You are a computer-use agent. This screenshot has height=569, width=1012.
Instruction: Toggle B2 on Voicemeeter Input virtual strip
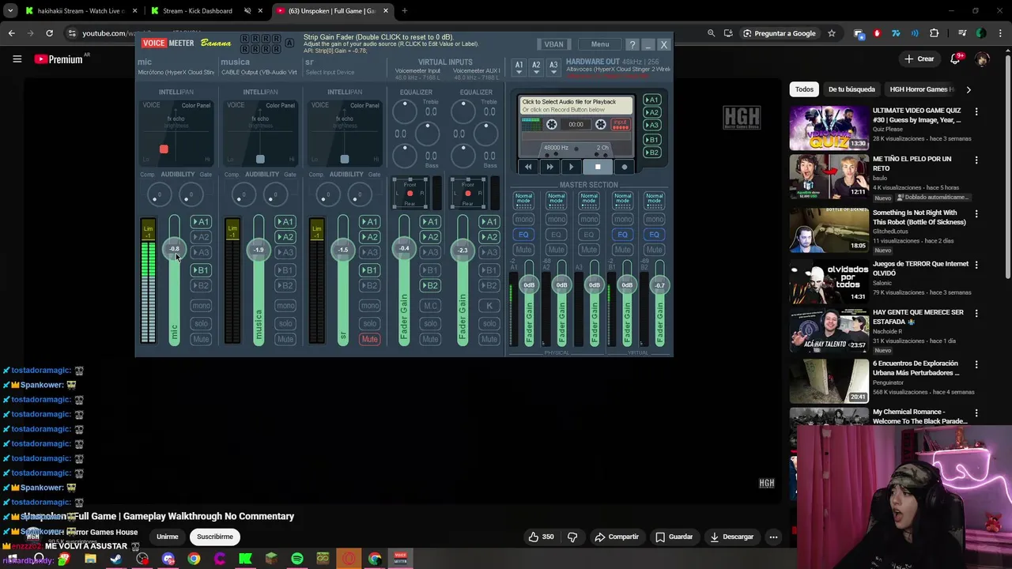(430, 285)
